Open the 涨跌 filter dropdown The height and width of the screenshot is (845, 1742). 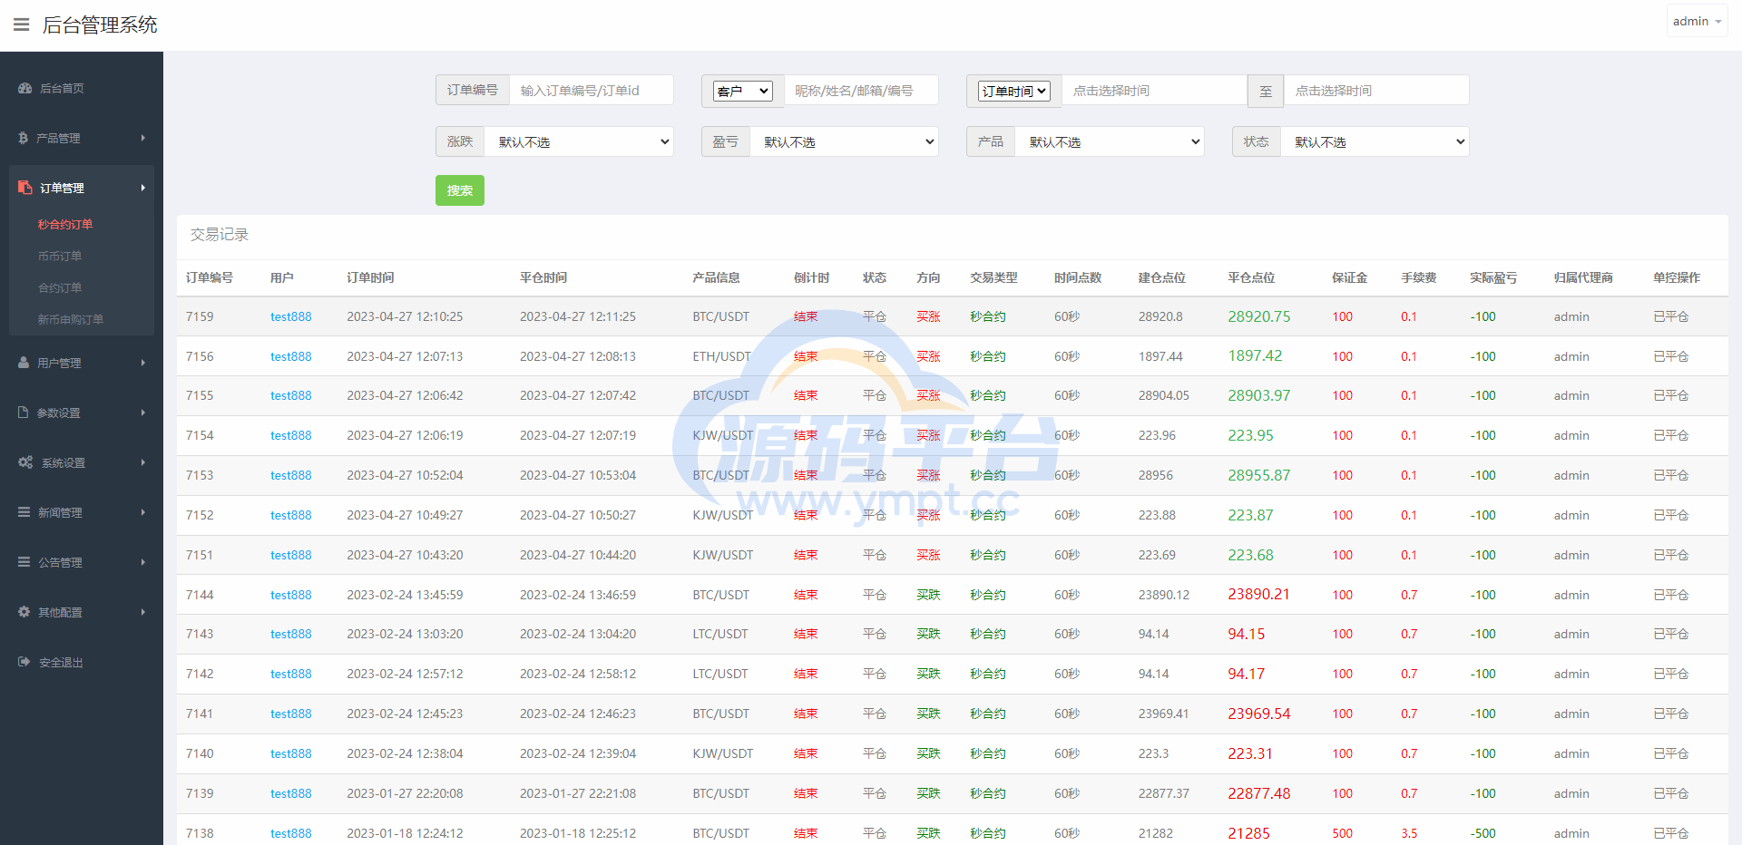click(579, 141)
